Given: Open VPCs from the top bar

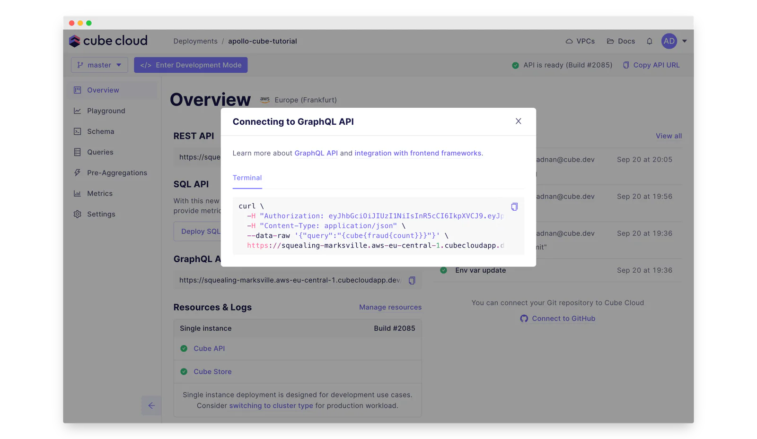Looking at the screenshot, I should [x=581, y=41].
